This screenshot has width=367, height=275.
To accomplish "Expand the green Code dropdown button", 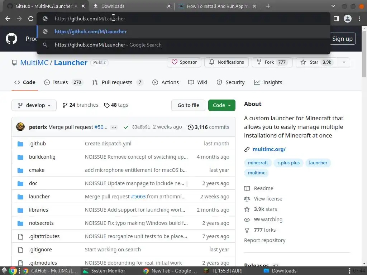I will [x=221, y=105].
